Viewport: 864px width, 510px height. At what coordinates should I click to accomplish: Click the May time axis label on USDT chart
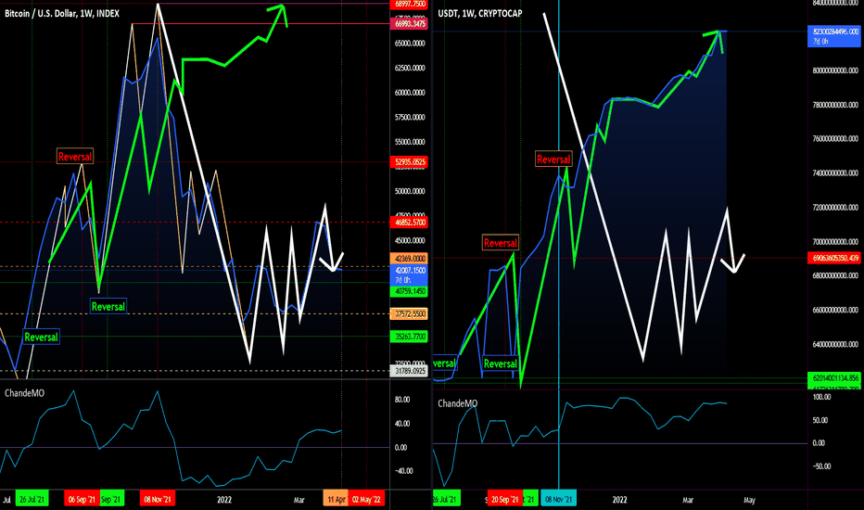749,500
